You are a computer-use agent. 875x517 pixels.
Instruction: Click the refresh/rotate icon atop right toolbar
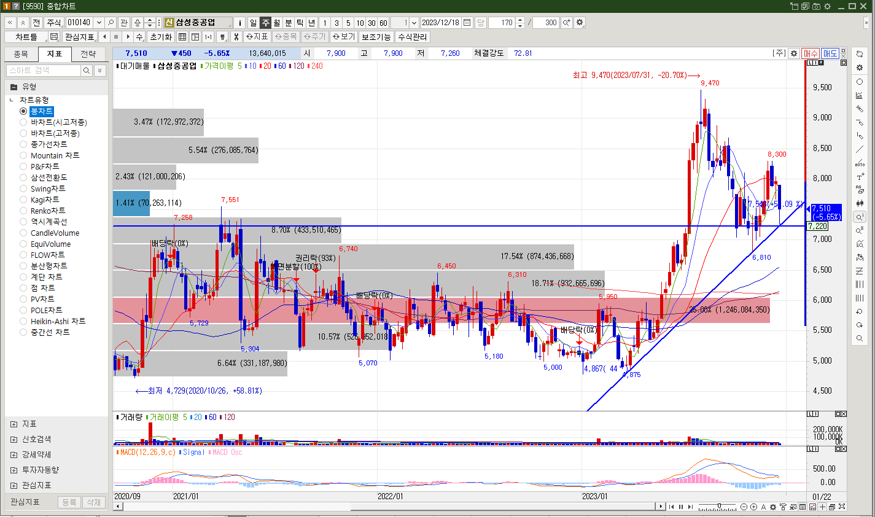click(x=860, y=54)
